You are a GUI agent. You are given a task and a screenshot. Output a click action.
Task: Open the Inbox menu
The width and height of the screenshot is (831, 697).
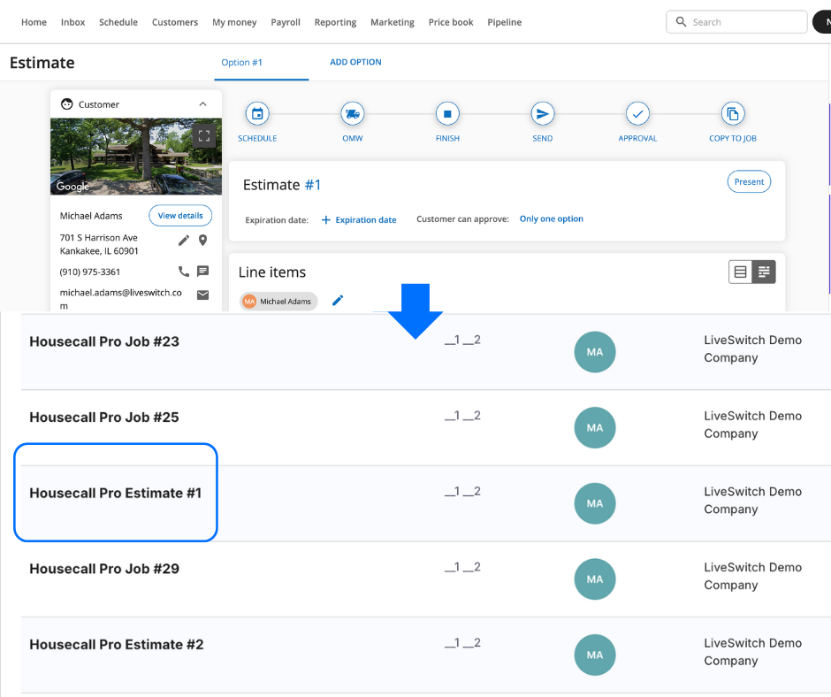pos(73,22)
